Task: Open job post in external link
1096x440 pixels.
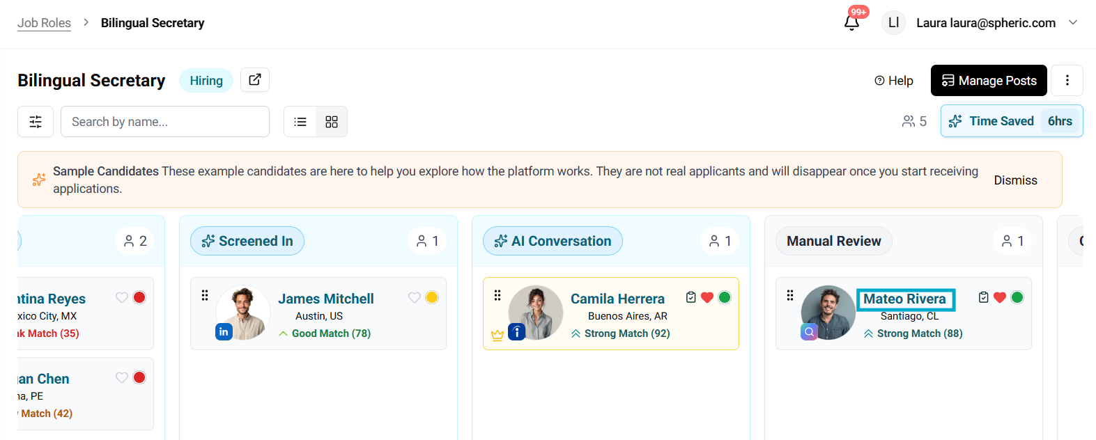Action: pyautogui.click(x=255, y=80)
